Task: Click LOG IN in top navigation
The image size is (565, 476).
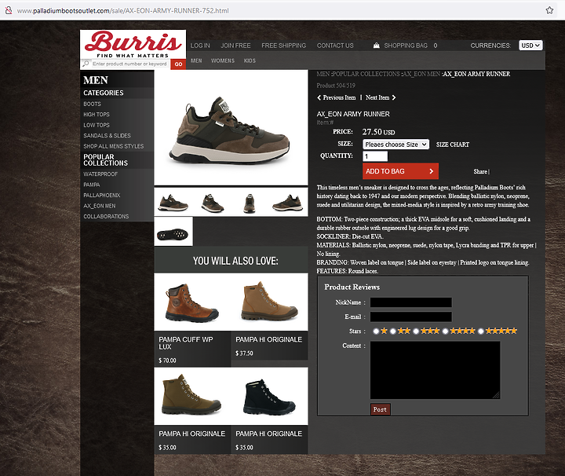Action: [200, 46]
